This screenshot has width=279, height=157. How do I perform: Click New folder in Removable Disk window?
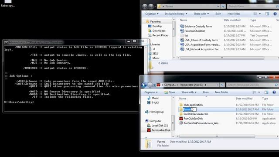(221, 92)
